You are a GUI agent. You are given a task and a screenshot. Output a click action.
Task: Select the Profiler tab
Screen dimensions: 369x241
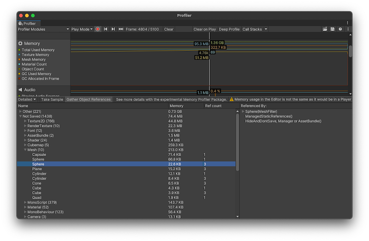pyautogui.click(x=29, y=23)
